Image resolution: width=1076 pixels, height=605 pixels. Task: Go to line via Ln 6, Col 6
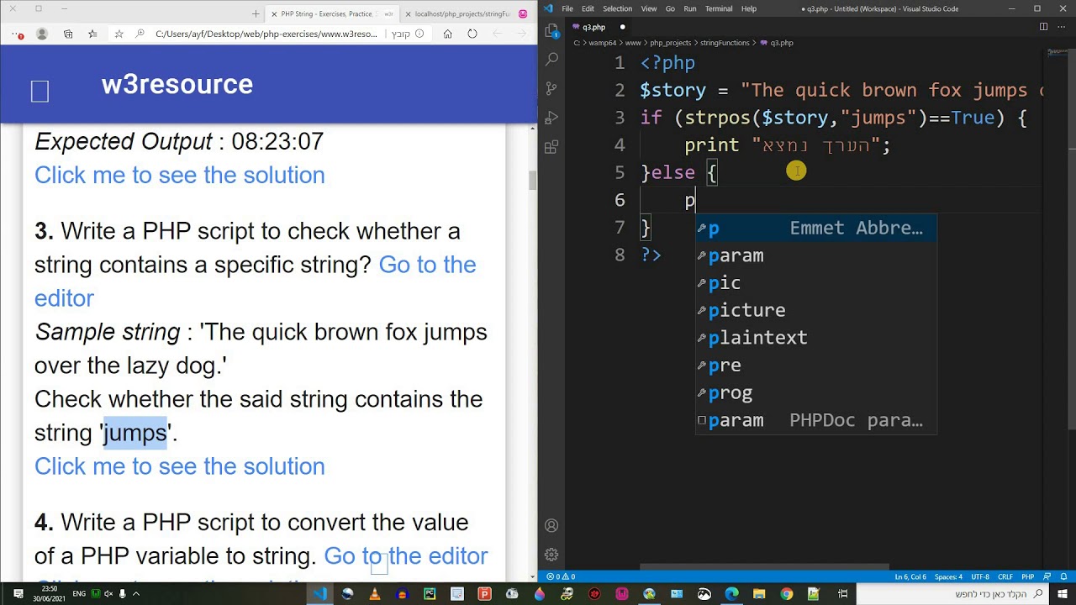[910, 576]
